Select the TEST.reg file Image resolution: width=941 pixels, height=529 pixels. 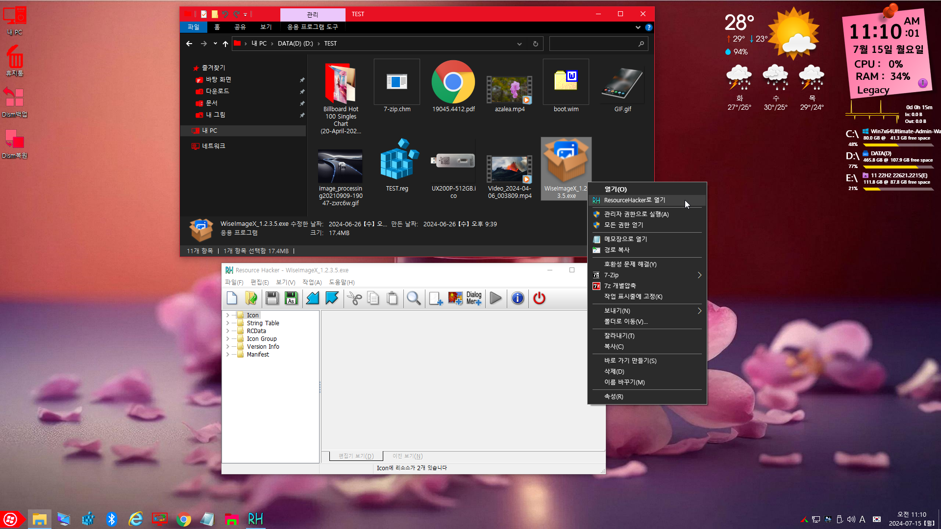(x=397, y=166)
